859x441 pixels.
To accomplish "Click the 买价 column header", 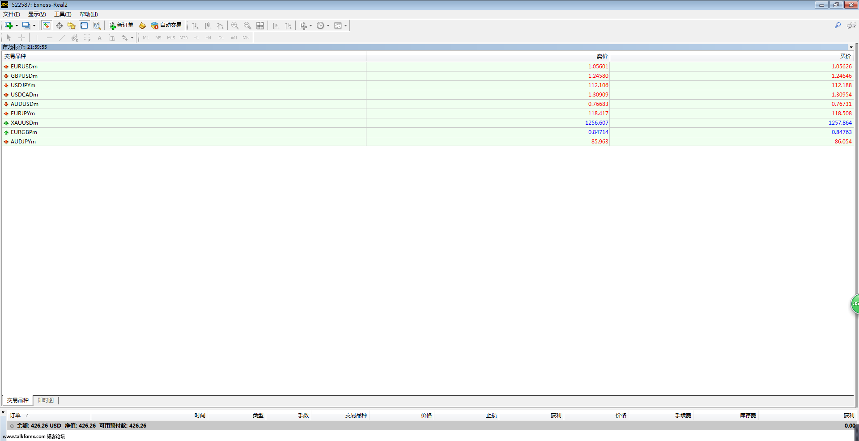I will point(731,56).
